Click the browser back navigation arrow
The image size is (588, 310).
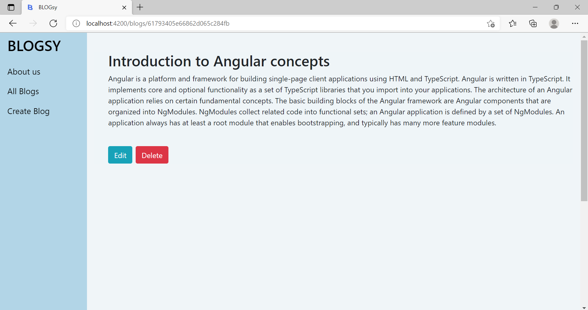pos(13,23)
